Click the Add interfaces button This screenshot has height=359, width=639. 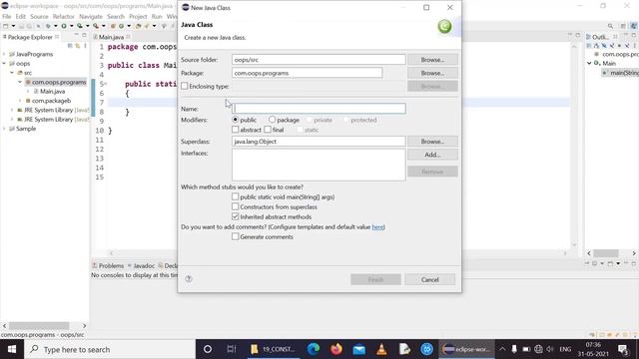pos(432,155)
